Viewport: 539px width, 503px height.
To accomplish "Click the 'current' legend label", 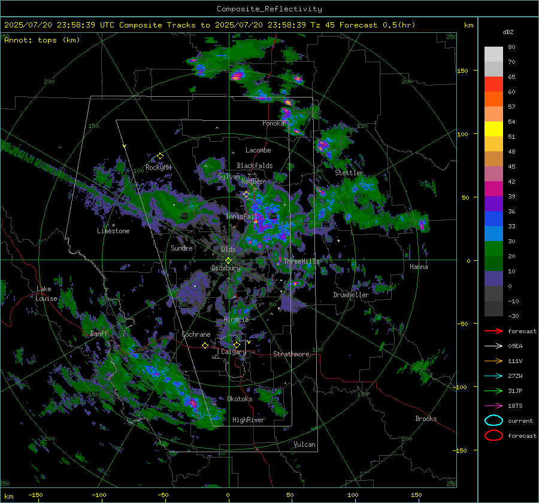I will 520,420.
